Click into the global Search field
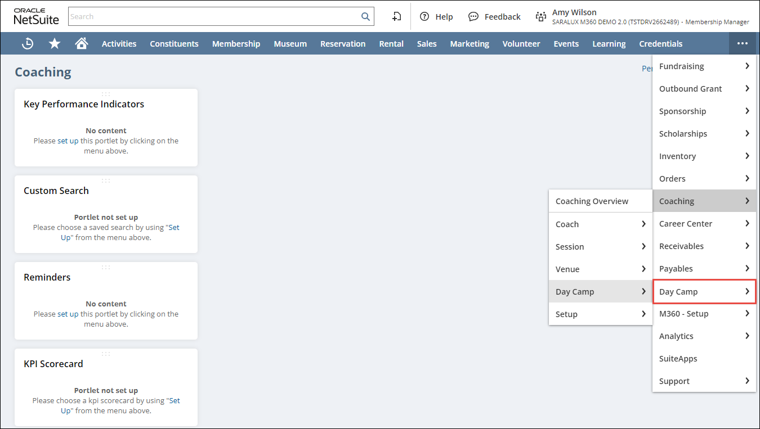 (214, 17)
